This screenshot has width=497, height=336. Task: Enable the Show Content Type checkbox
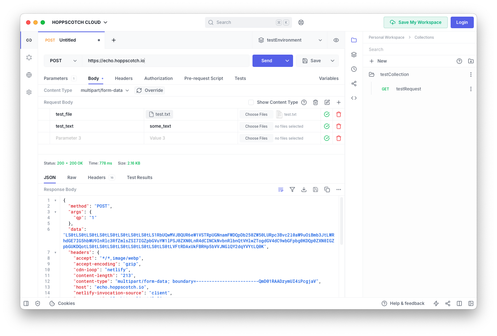[251, 102]
